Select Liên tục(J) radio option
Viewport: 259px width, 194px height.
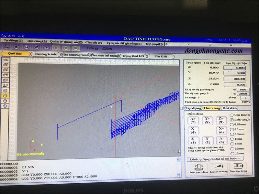tap(240, 120)
